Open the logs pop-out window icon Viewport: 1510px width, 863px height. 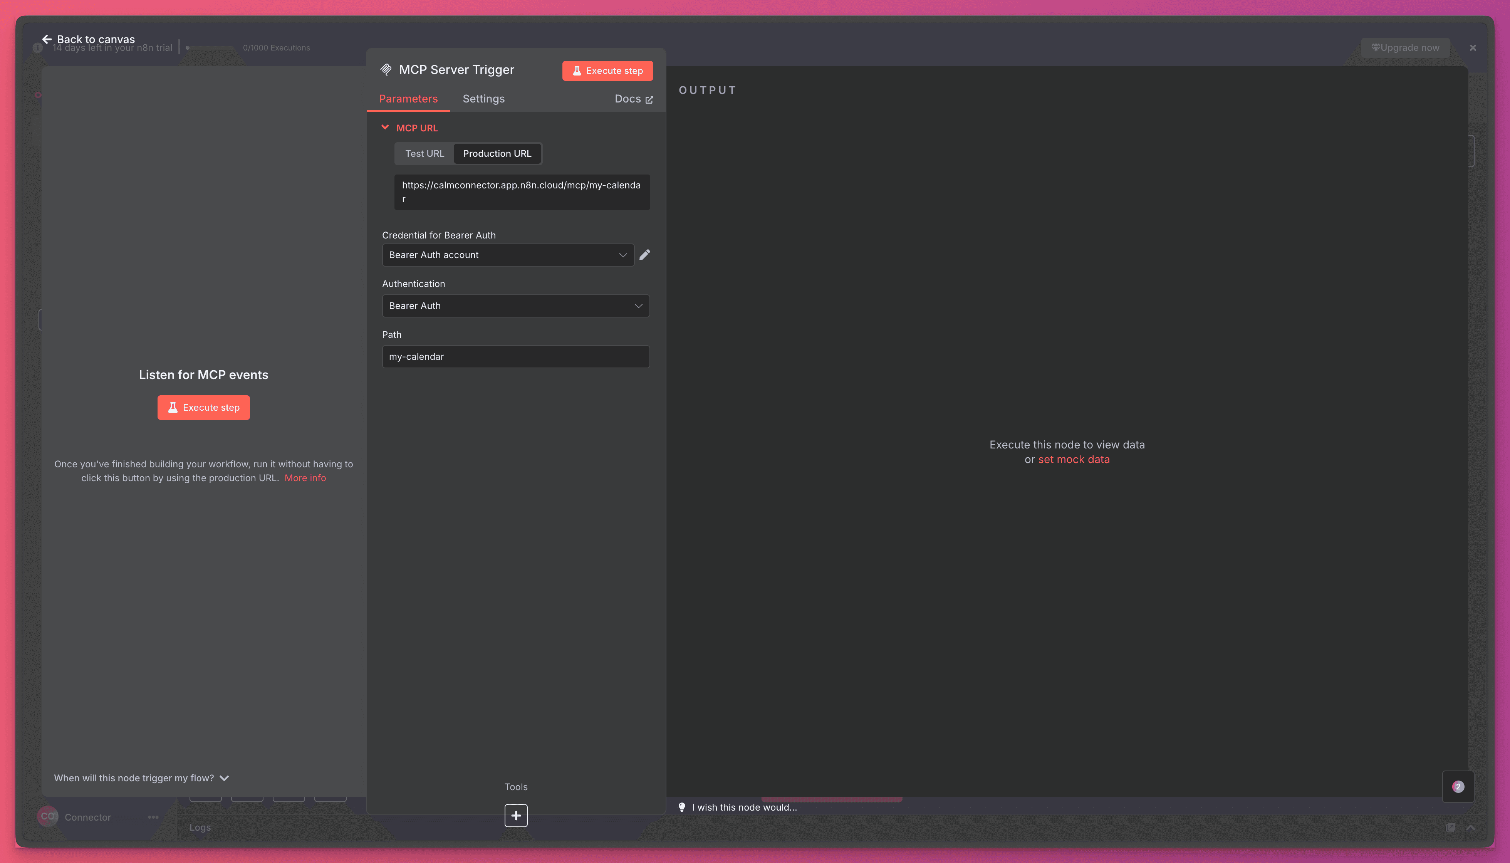(x=1450, y=828)
